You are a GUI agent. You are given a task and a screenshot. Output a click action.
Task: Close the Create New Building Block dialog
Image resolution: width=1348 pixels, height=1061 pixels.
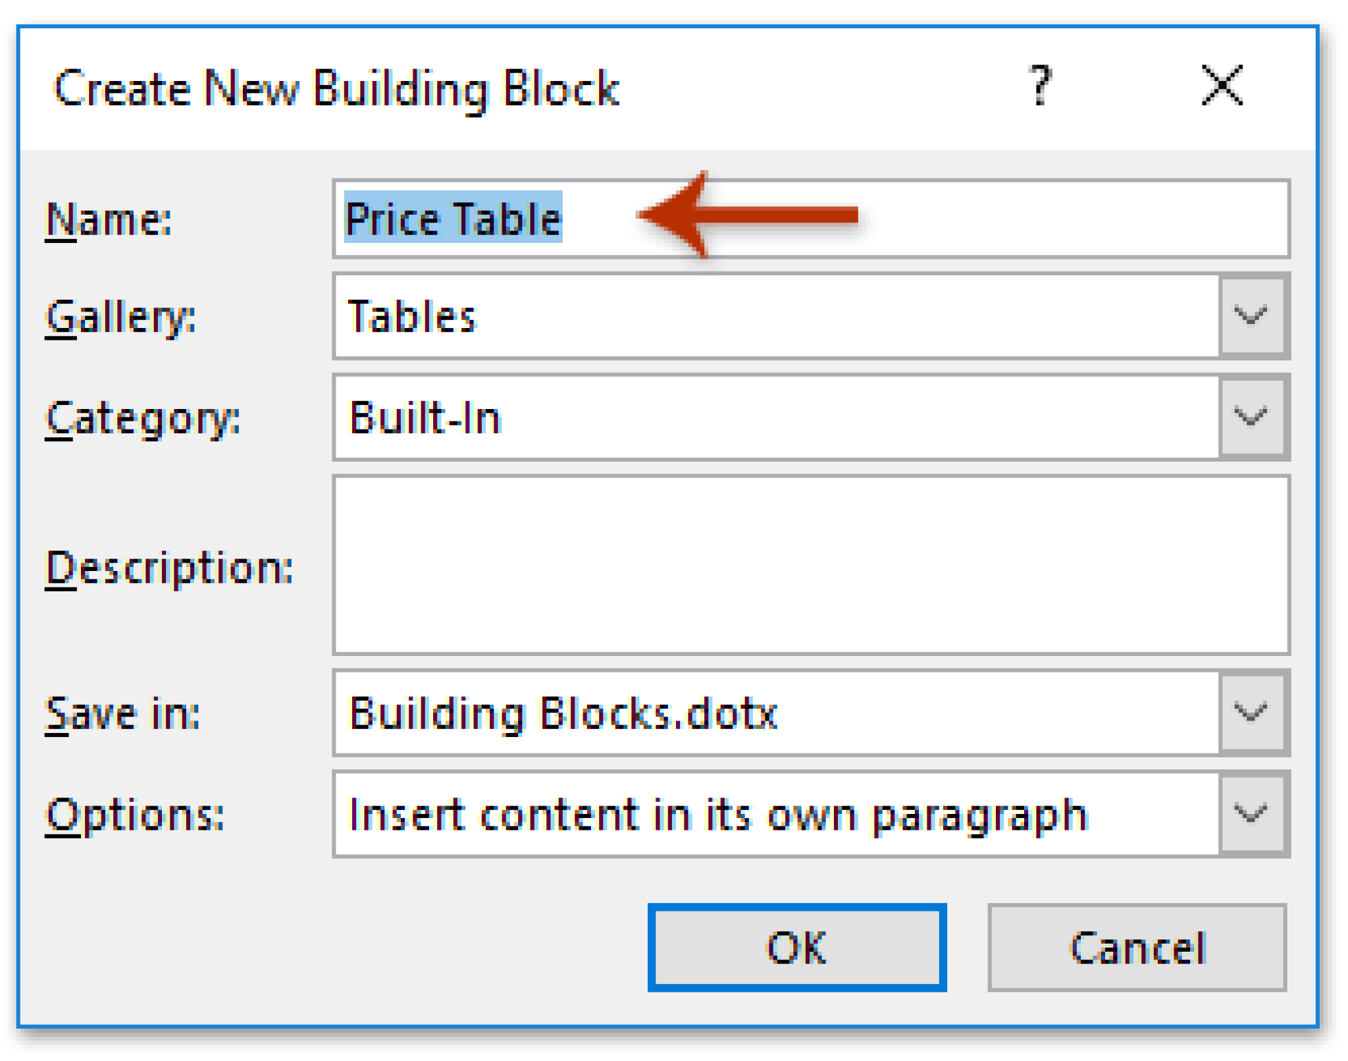[x=1222, y=86]
